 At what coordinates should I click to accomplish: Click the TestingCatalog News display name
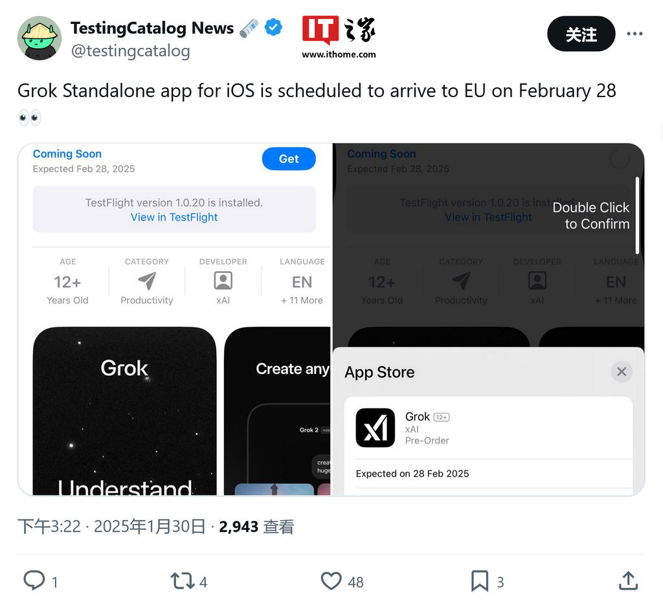point(152,28)
